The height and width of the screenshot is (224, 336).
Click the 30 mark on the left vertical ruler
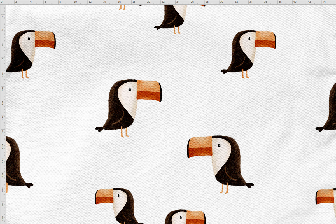[2, 219]
